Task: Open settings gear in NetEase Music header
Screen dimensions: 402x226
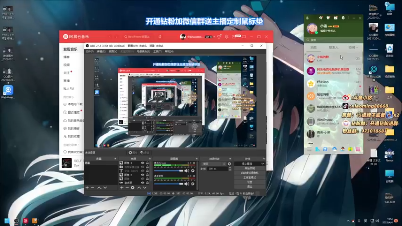Action: click(227, 37)
